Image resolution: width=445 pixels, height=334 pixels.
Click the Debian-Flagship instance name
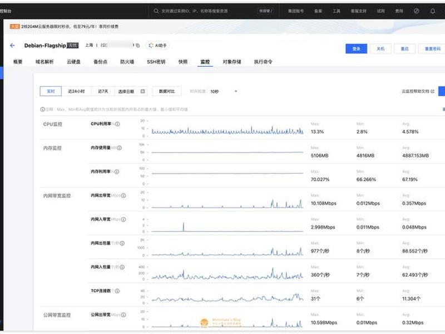[45, 46]
